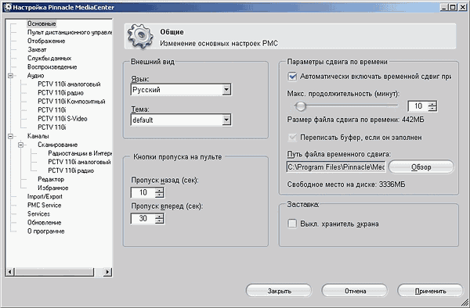Select the Каналы tree item label
The height and width of the screenshot is (308, 470).
(x=38, y=136)
